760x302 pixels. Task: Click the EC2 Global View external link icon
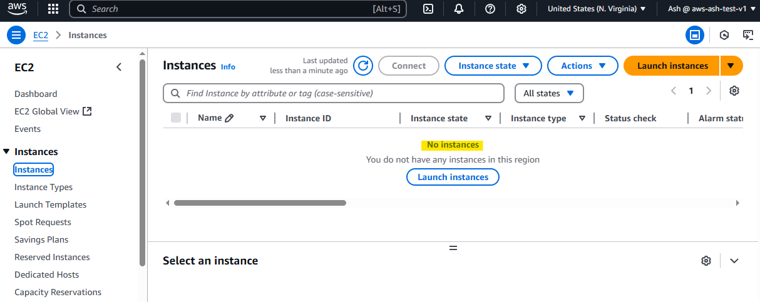coord(88,111)
